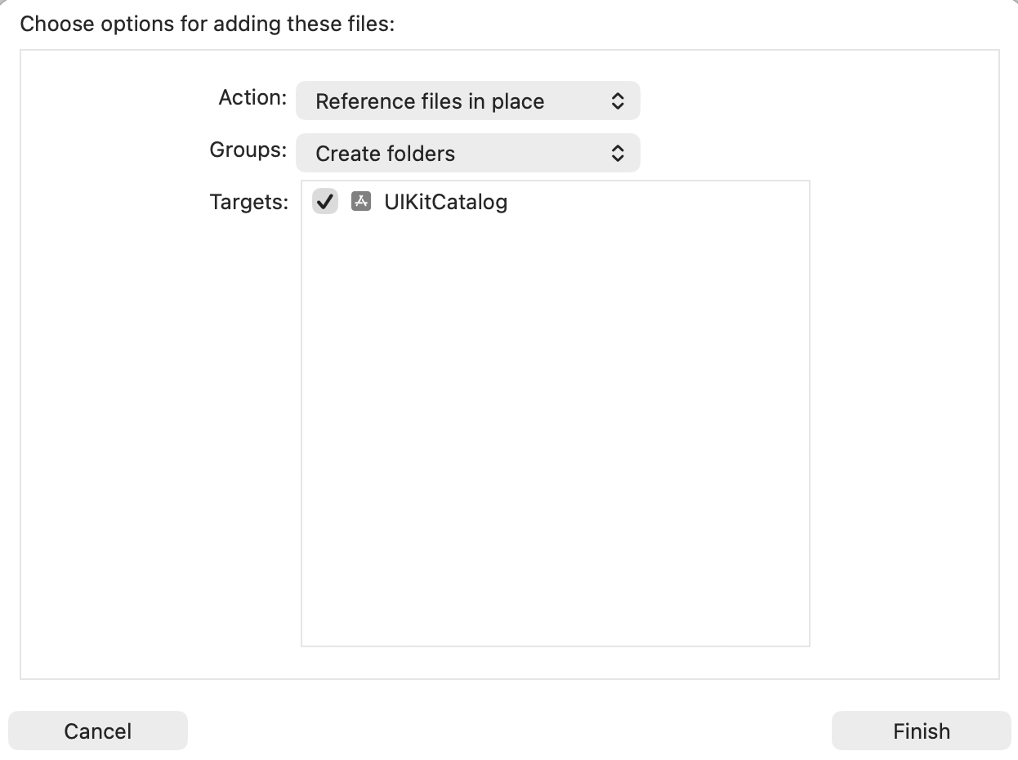Dismiss the sheet using Cancel
The width and height of the screenshot is (1018, 760).
pos(97,730)
